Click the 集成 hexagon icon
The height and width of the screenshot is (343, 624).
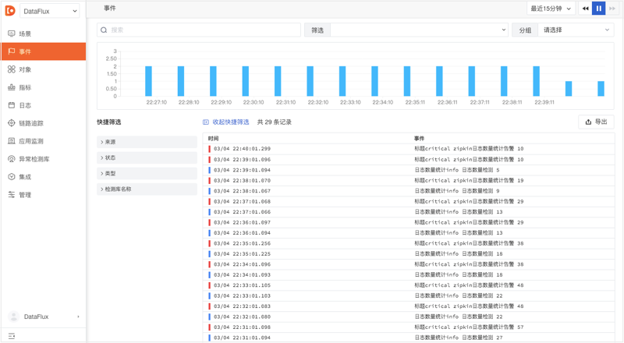[x=12, y=177]
